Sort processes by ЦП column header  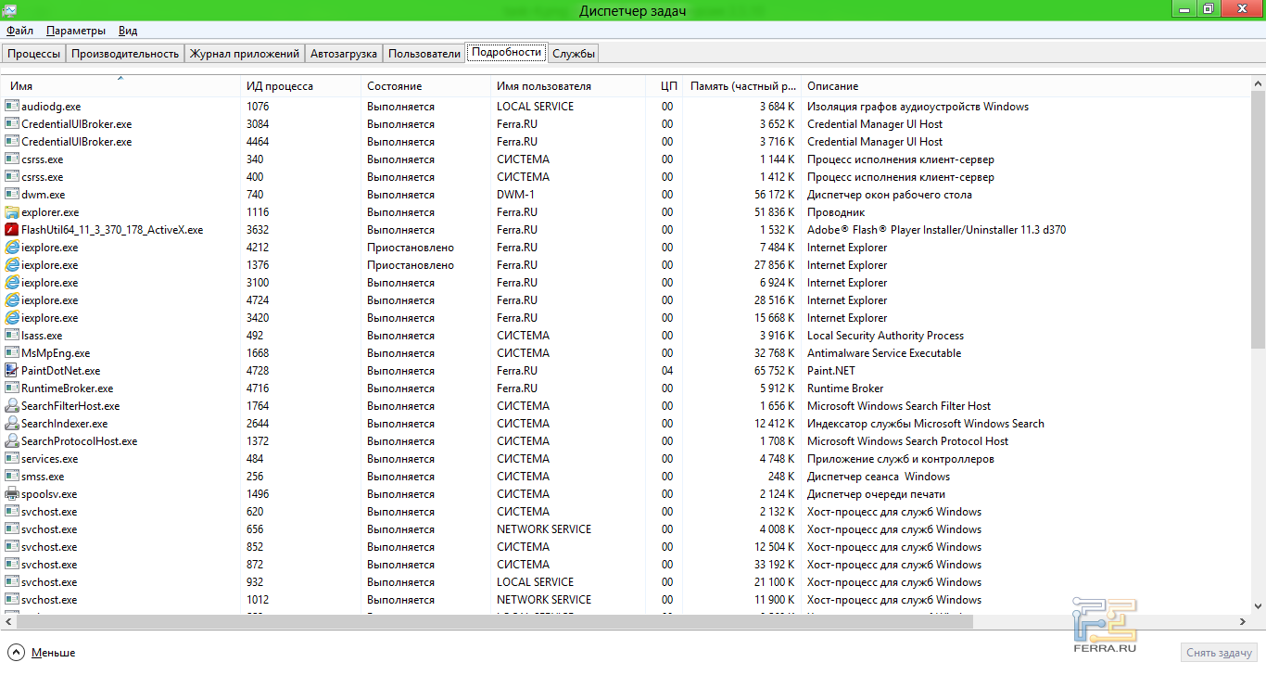point(668,86)
